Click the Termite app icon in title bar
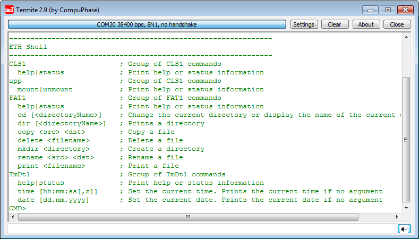419x239 pixels. pyautogui.click(x=9, y=10)
